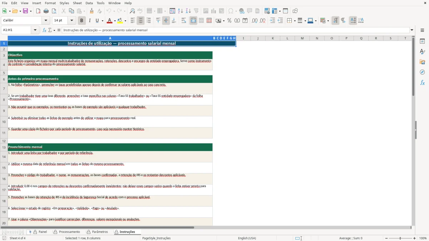Click the sidebar settings hamburger button
The width and height of the screenshot is (429, 241).
422,30
